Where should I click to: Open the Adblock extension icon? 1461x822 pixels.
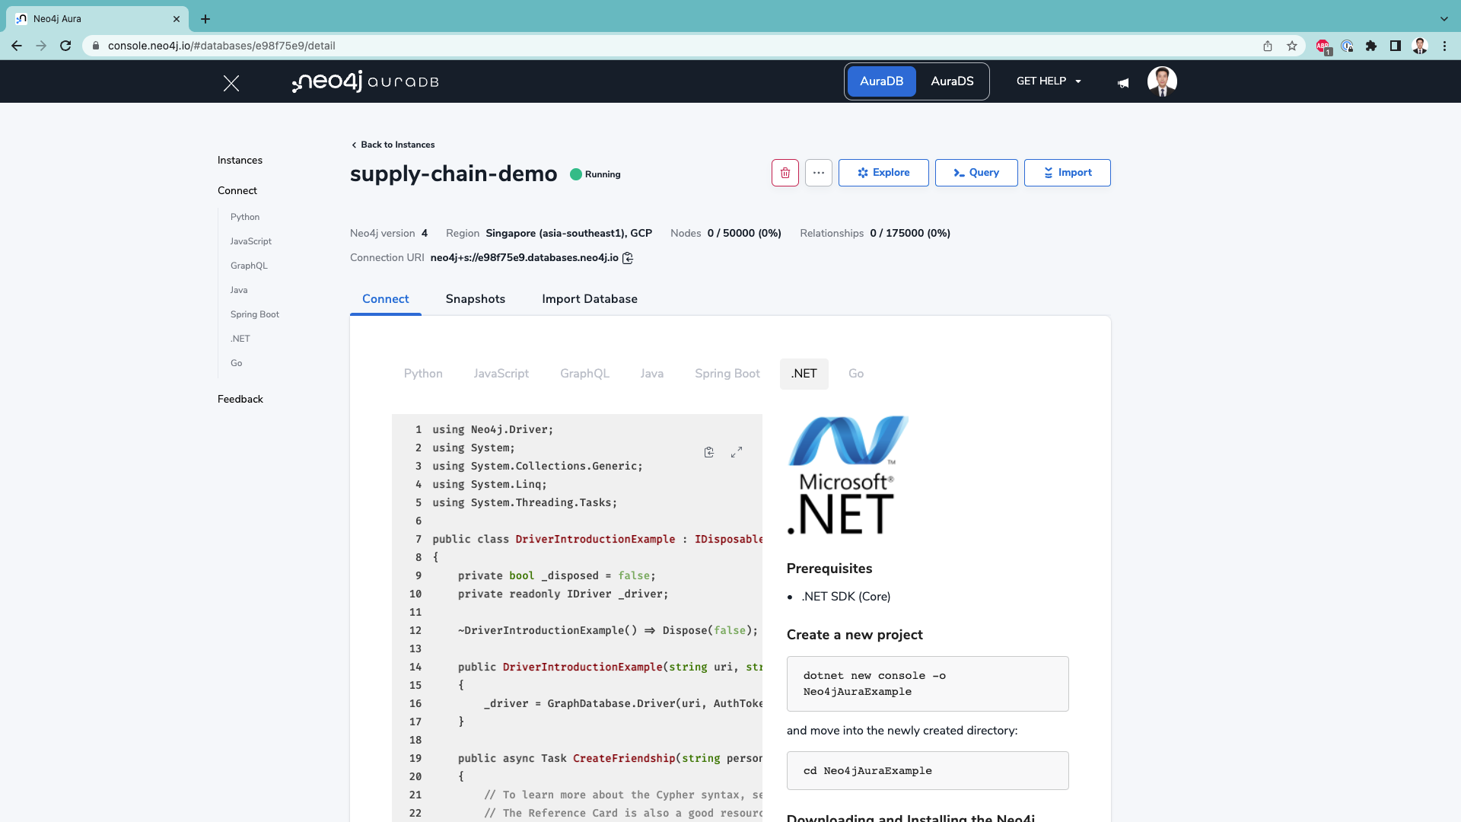coord(1323,46)
